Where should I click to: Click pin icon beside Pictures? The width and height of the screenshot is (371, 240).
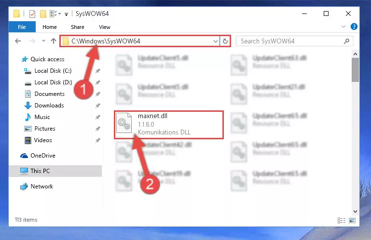[98, 129]
